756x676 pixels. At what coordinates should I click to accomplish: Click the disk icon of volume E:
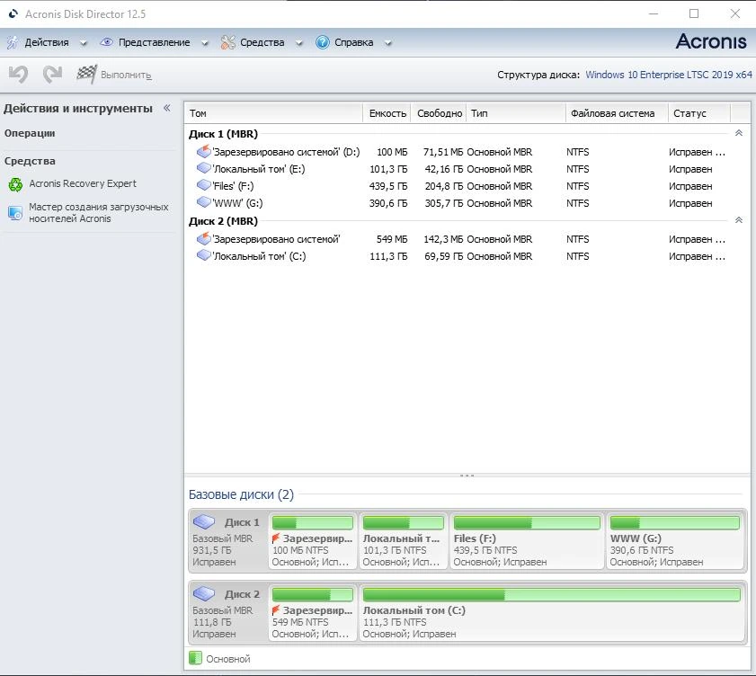pos(203,168)
